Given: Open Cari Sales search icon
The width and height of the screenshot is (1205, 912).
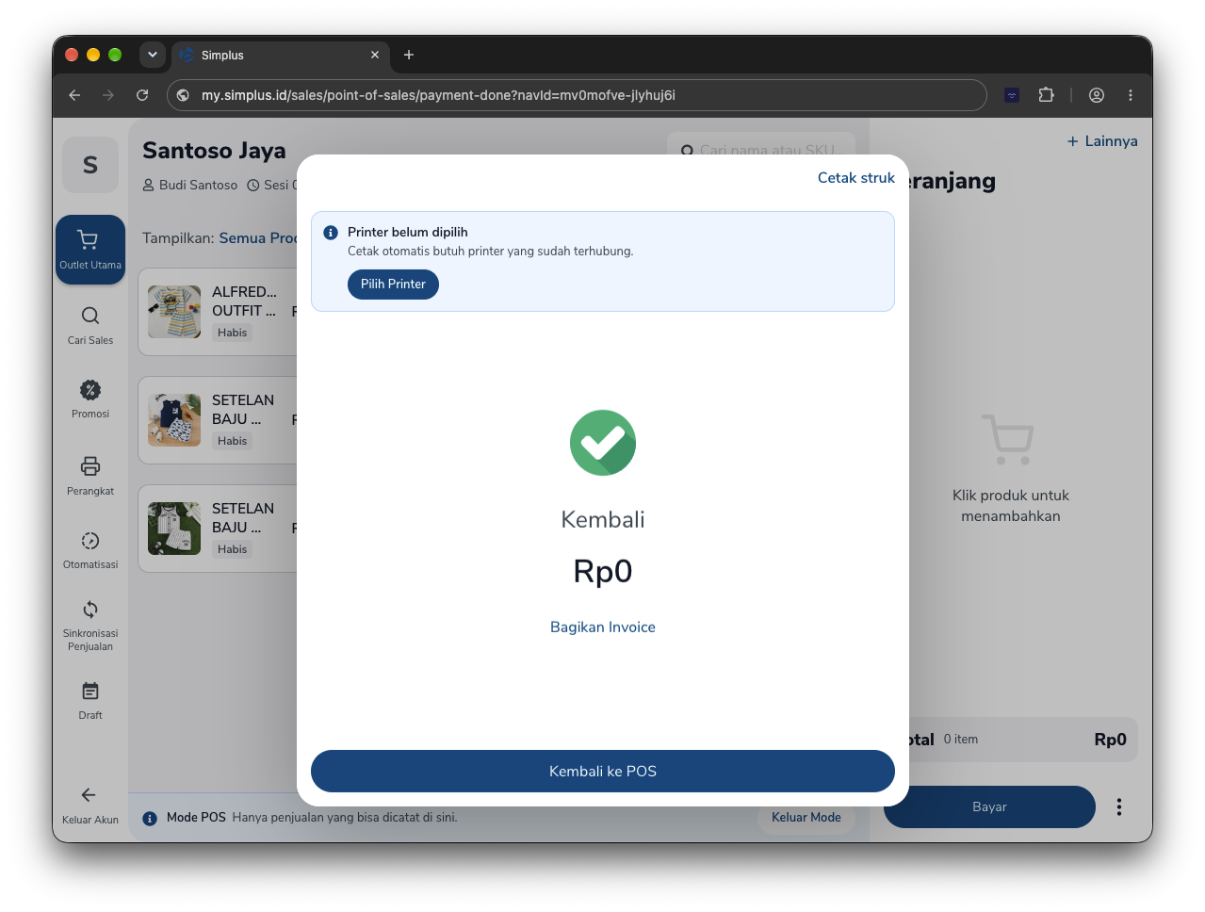Looking at the screenshot, I should point(90,316).
